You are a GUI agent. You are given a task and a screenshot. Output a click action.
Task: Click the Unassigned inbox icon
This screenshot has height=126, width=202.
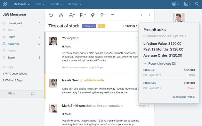tap(4, 23)
